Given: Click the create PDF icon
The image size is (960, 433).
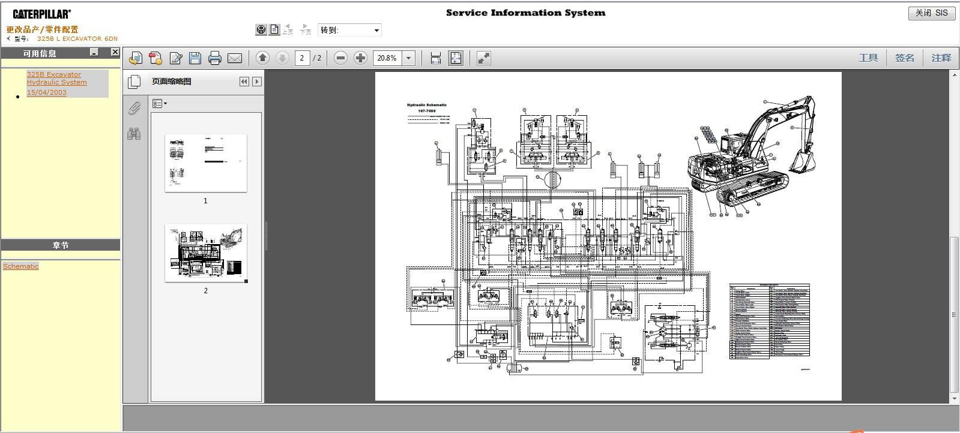Looking at the screenshot, I should [x=155, y=58].
